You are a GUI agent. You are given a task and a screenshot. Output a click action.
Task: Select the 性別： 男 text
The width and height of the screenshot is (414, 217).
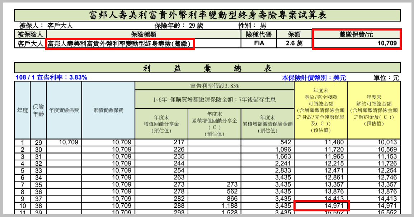(x=252, y=25)
